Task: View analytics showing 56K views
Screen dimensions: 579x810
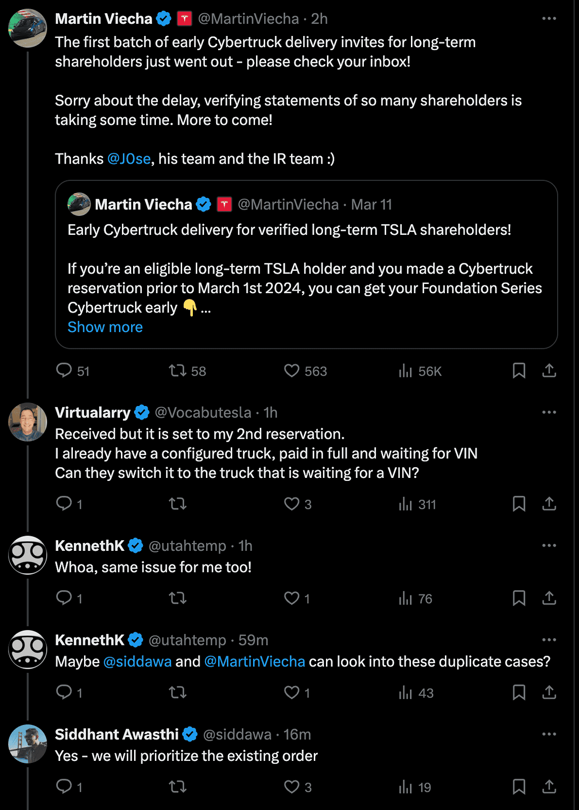Action: coord(420,371)
